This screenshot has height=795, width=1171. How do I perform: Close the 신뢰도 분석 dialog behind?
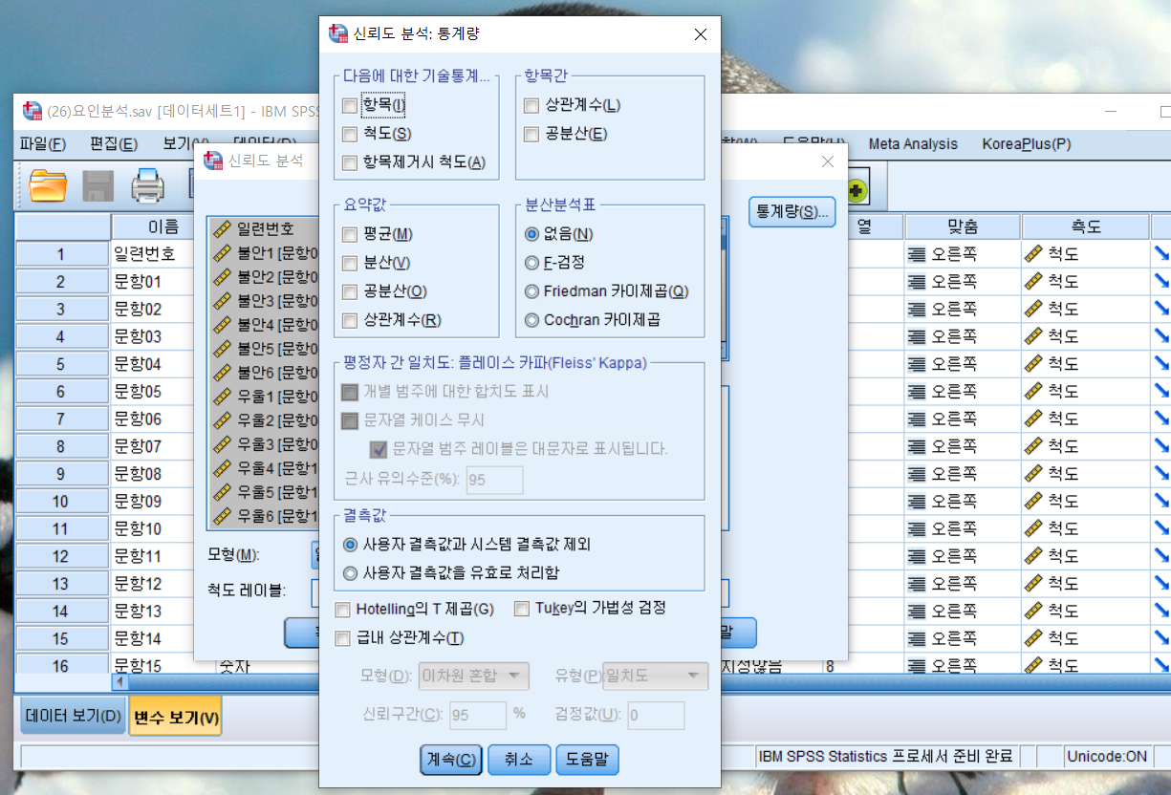pos(828,161)
